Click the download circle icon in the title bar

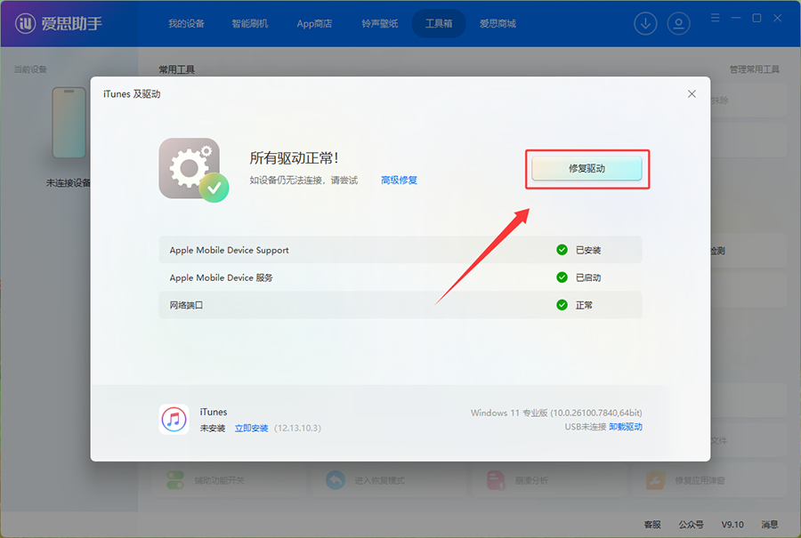tap(644, 23)
